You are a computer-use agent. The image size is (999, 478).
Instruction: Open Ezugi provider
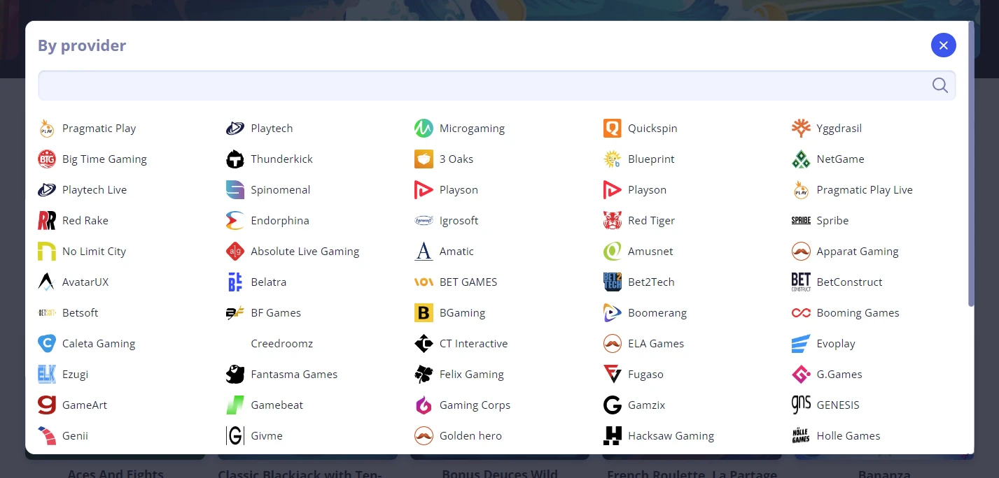tap(63, 375)
